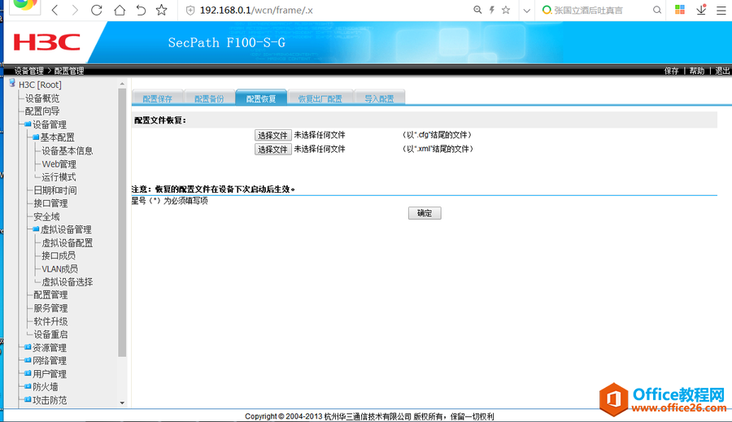Open 配置向导 in the tree
The height and width of the screenshot is (422, 732).
(42, 111)
